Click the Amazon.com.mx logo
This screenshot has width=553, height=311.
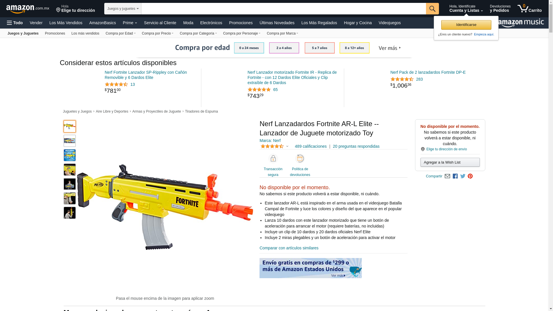pyautogui.click(x=28, y=9)
